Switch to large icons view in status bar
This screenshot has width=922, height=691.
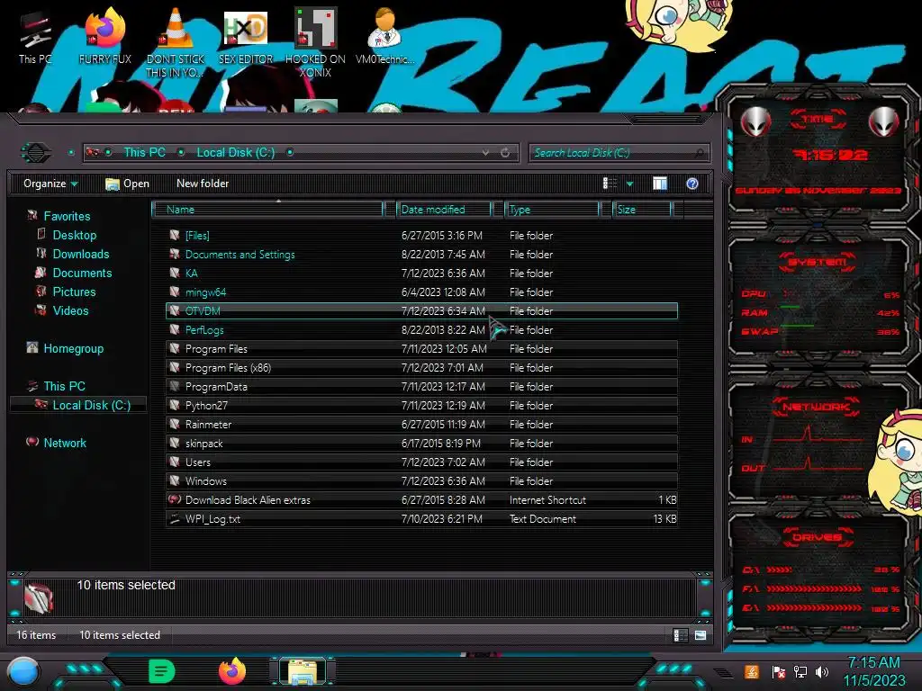tap(701, 635)
